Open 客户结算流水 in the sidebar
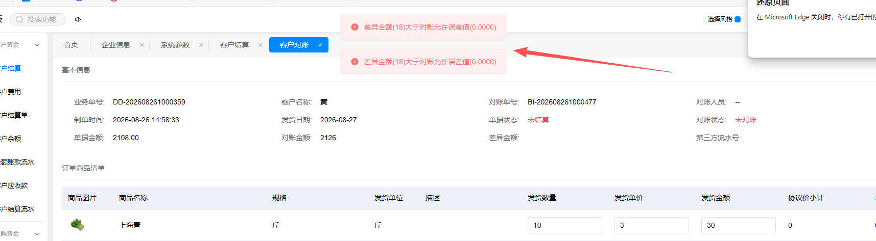The image size is (876, 241). point(17,209)
